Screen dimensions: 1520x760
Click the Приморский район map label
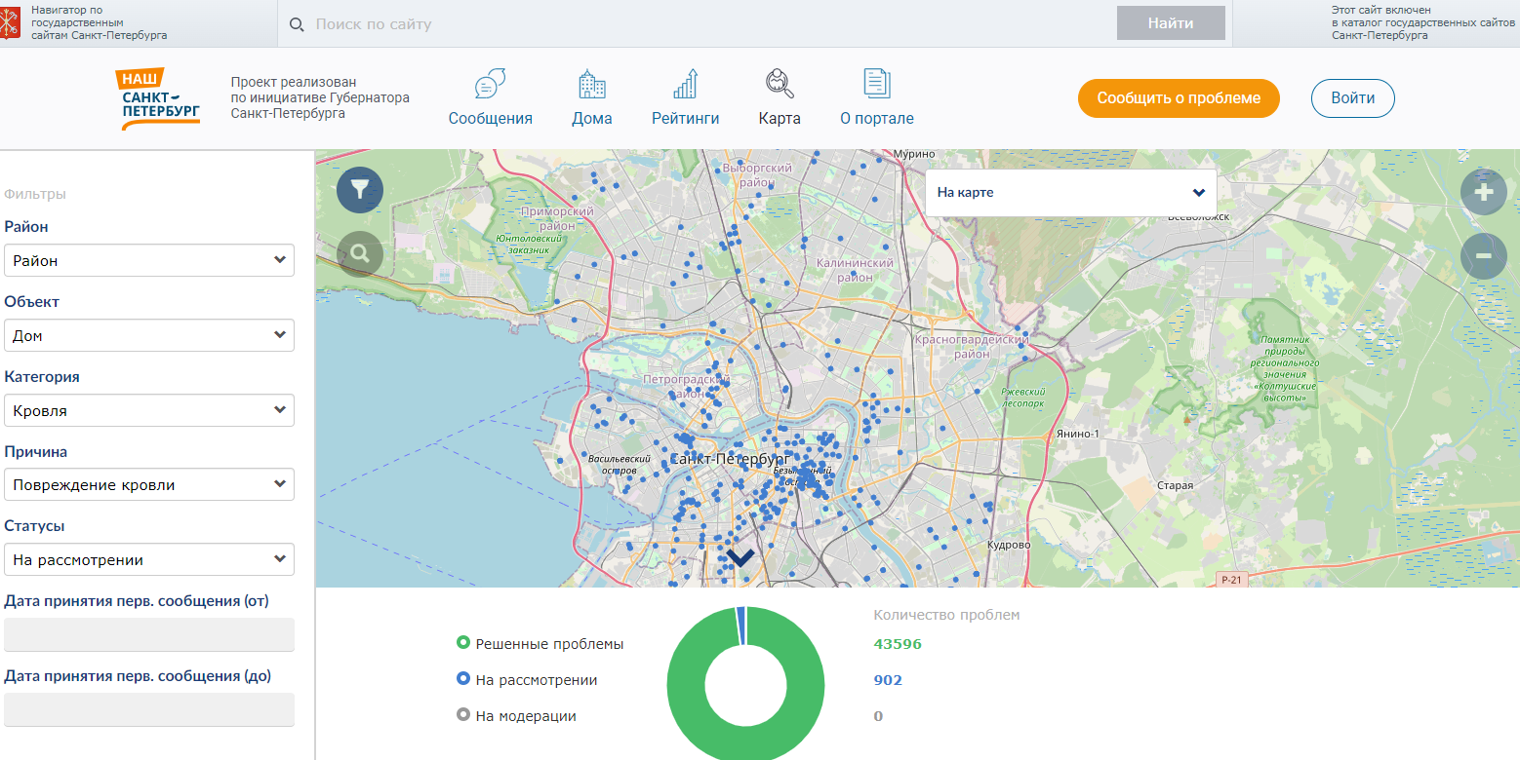[557, 217]
